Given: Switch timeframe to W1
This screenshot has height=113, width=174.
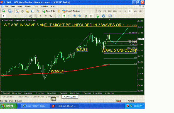Looking at the screenshot, I should (135, 11).
